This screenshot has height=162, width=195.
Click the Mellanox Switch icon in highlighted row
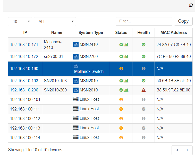tap(76, 66)
